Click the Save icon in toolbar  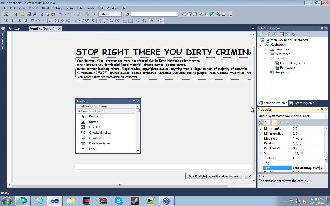click(29, 14)
